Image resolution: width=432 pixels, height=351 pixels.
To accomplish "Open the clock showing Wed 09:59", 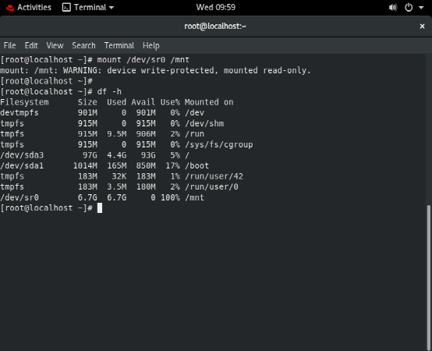I will [216, 8].
